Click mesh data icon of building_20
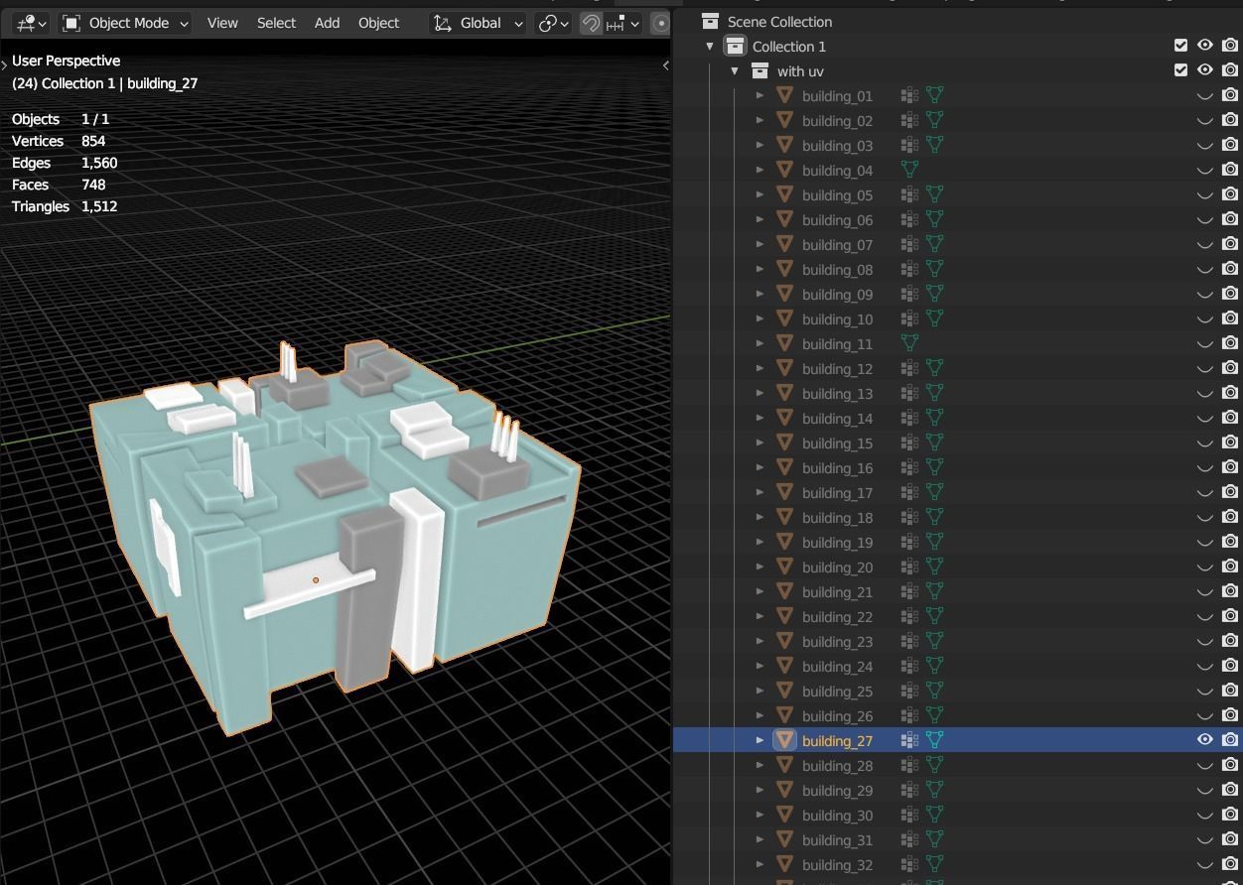This screenshot has width=1243, height=885. [934, 567]
